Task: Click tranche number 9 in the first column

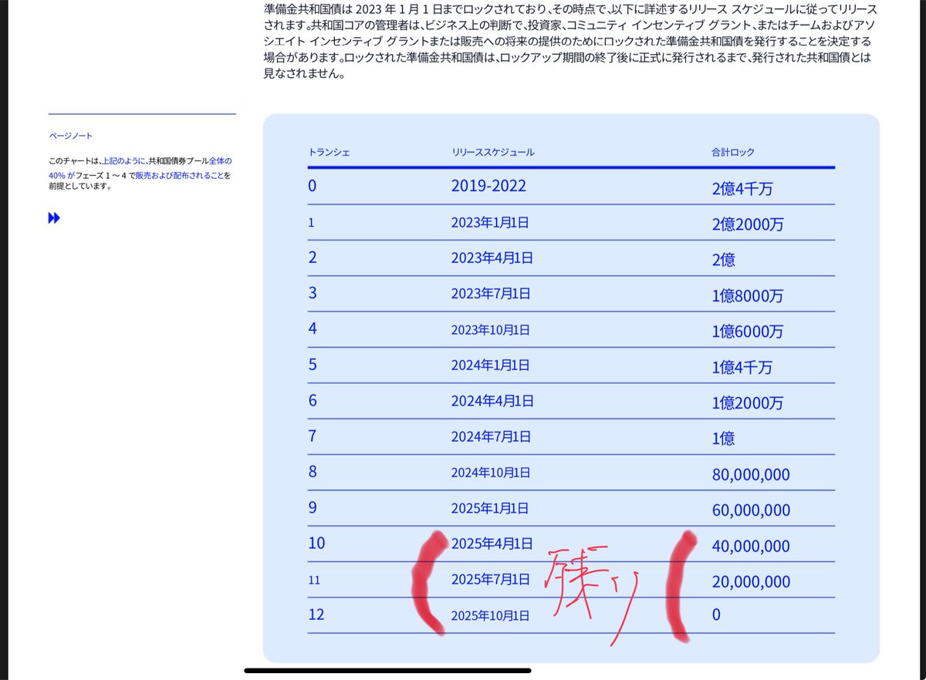Action: tap(313, 507)
